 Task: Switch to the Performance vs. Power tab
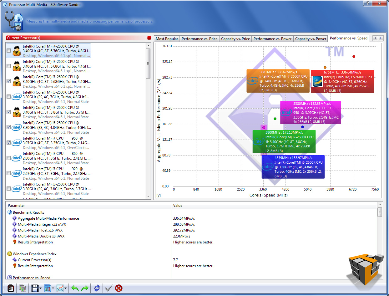pos(272,39)
